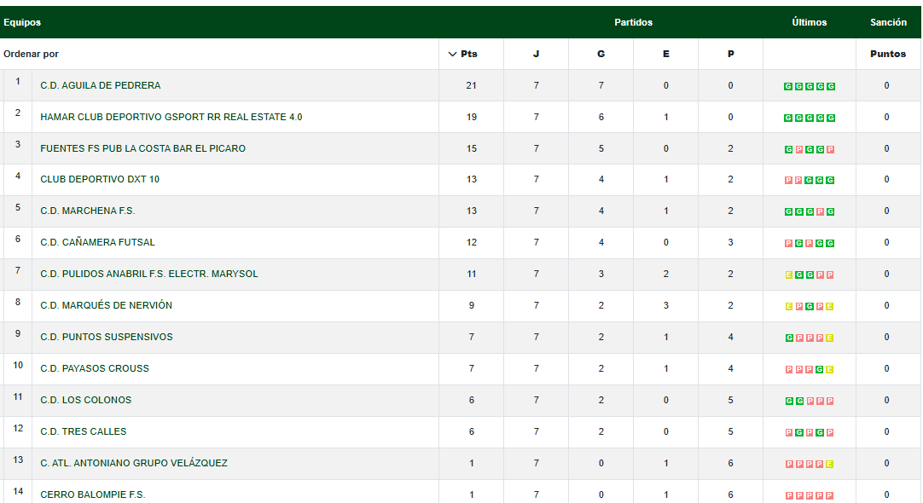Sort table by G column header

[601, 55]
